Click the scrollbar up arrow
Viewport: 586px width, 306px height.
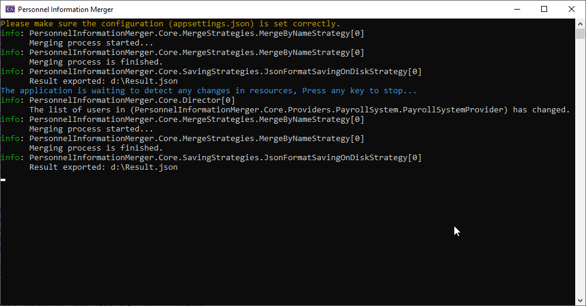pos(580,24)
